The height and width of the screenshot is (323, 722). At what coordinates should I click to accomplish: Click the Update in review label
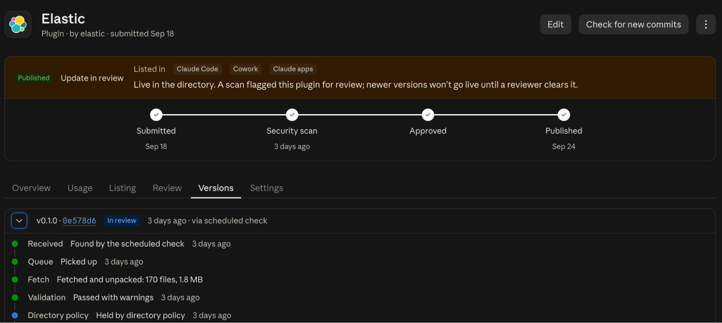(x=92, y=78)
